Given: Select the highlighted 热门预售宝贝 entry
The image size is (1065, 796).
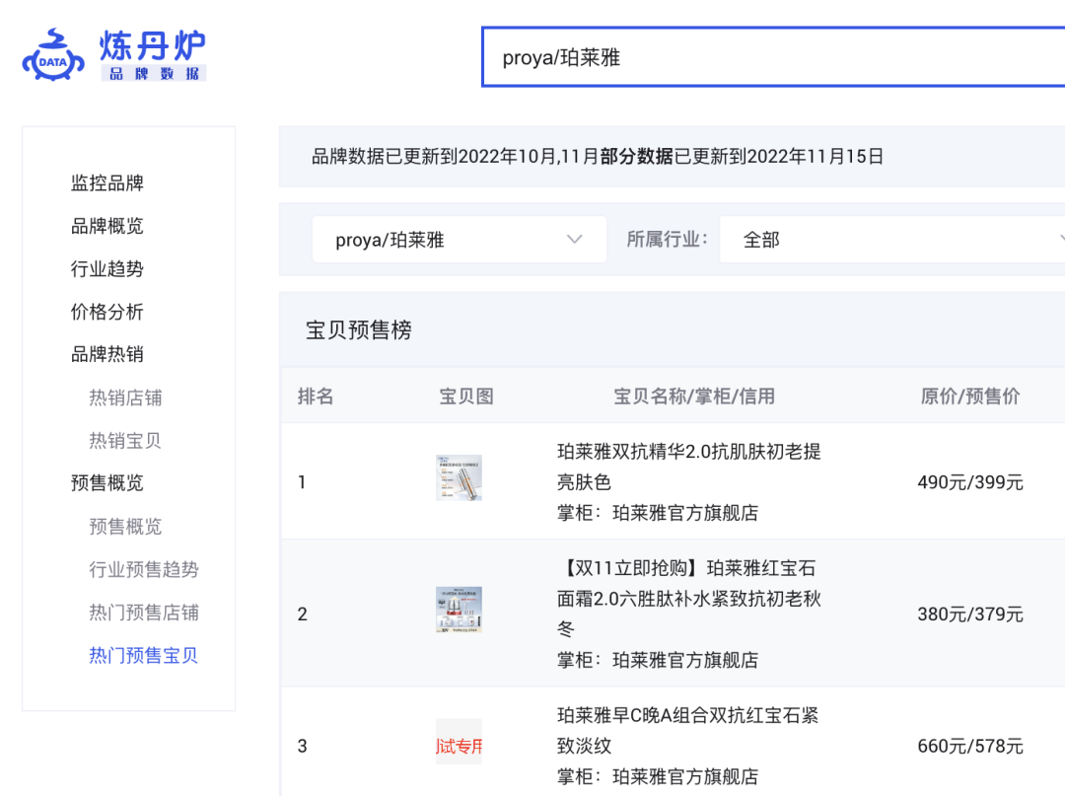Looking at the screenshot, I should (145, 655).
